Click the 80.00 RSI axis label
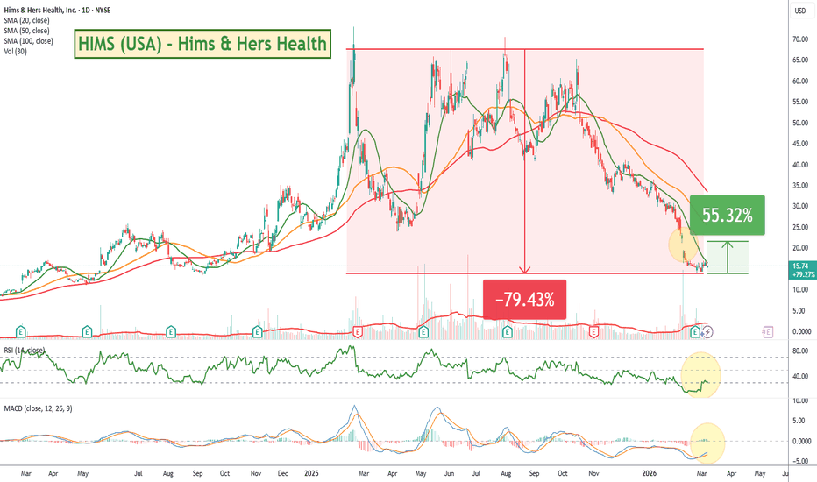This screenshot has height=482, width=817. tap(800, 351)
